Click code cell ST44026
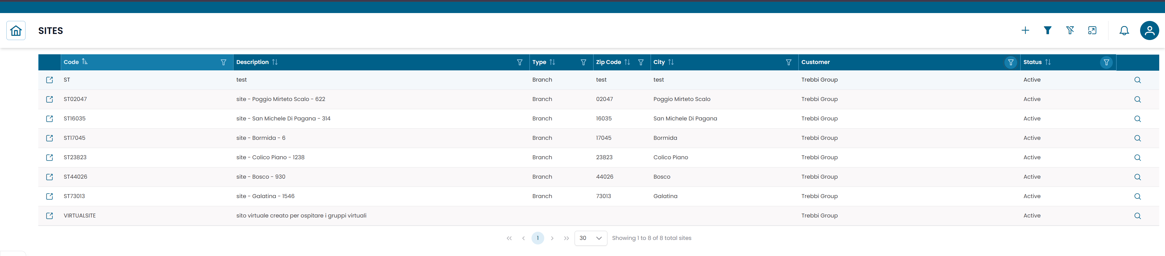 pyautogui.click(x=76, y=177)
